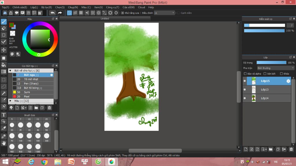
Task: Open snap settings gear icon in toolbar
Action: pos(116,13)
